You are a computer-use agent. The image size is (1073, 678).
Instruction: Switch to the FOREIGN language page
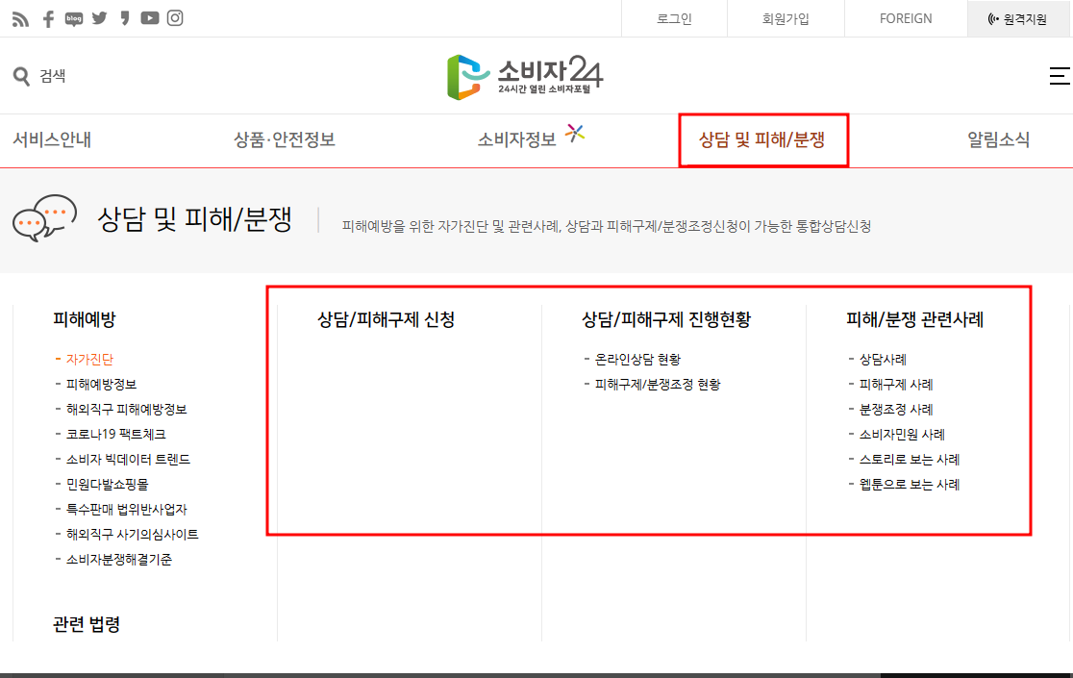(x=905, y=17)
